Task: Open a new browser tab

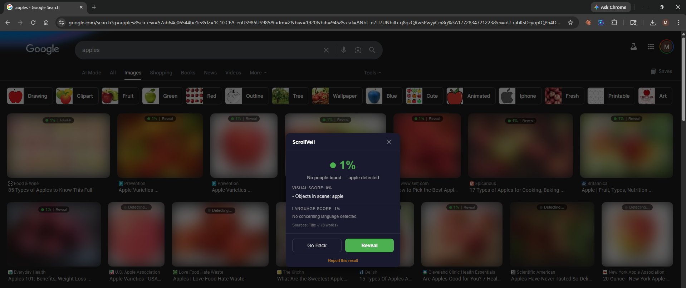Action: 94,7
